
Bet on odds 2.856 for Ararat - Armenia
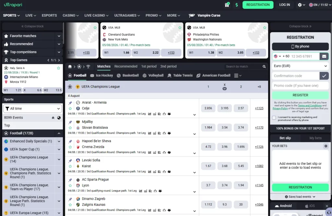pyautogui.click(x=208, y=108)
